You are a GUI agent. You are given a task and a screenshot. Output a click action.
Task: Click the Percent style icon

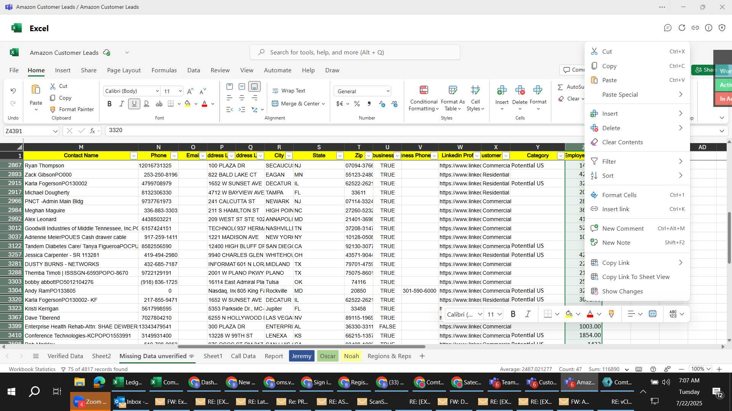click(357, 104)
